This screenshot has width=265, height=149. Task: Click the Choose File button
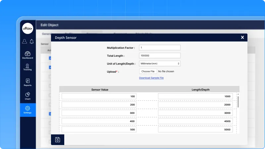coord(148,71)
